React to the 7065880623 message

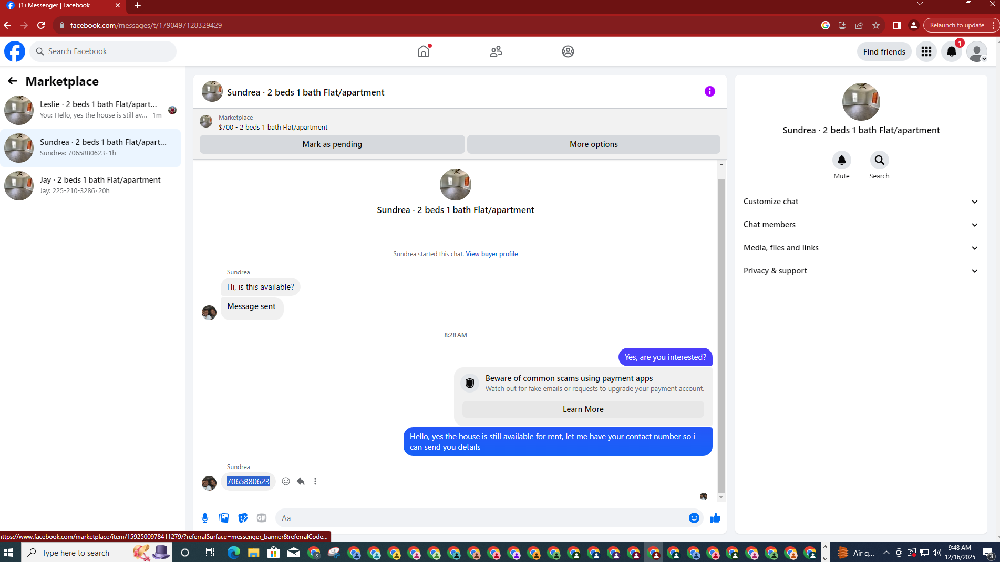pos(286,481)
